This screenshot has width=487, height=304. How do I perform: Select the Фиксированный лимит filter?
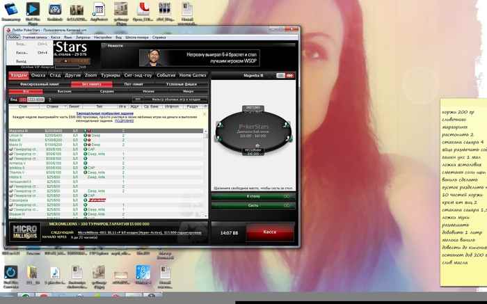(40, 84)
